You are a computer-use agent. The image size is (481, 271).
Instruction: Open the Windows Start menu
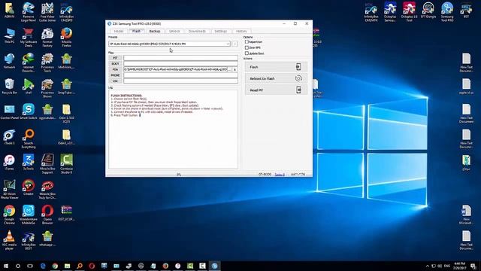pyautogui.click(x=6, y=266)
